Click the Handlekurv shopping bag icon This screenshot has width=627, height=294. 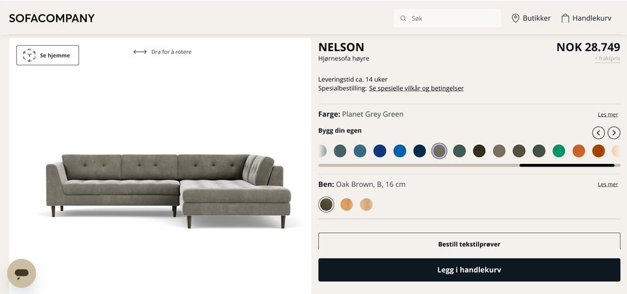point(565,18)
